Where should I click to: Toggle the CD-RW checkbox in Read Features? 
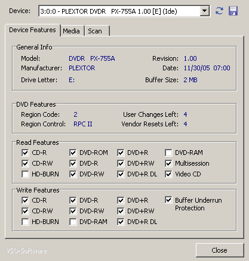pos(25,163)
